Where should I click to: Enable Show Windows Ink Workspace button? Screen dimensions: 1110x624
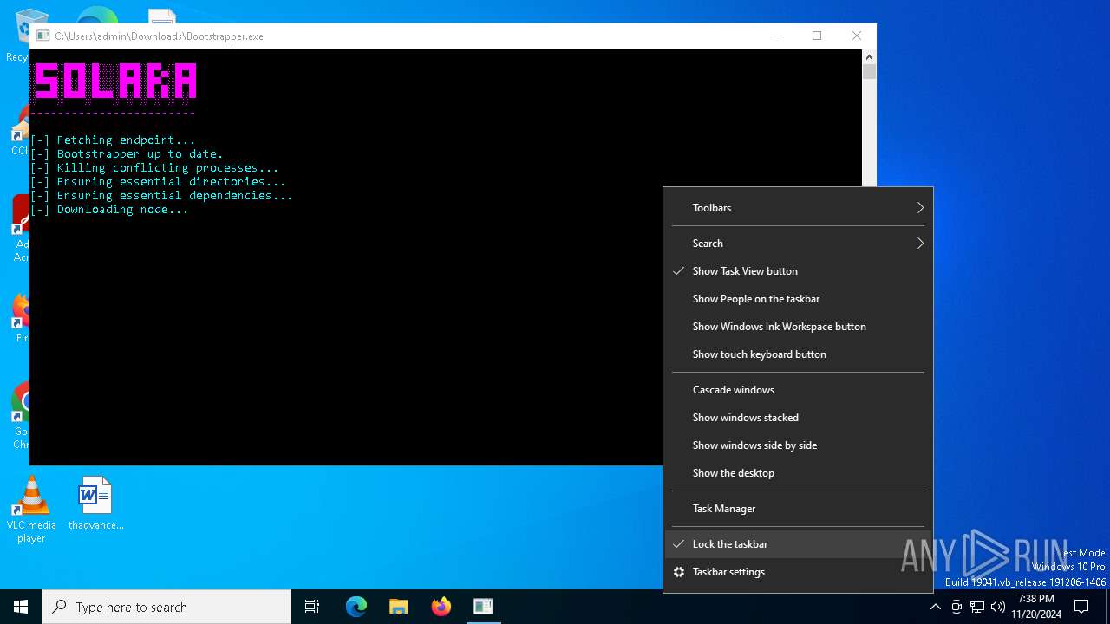[798, 327]
